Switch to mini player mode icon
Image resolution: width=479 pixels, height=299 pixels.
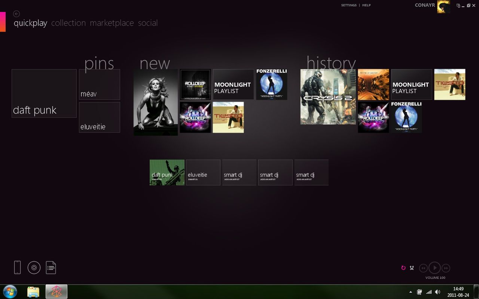(458, 6)
